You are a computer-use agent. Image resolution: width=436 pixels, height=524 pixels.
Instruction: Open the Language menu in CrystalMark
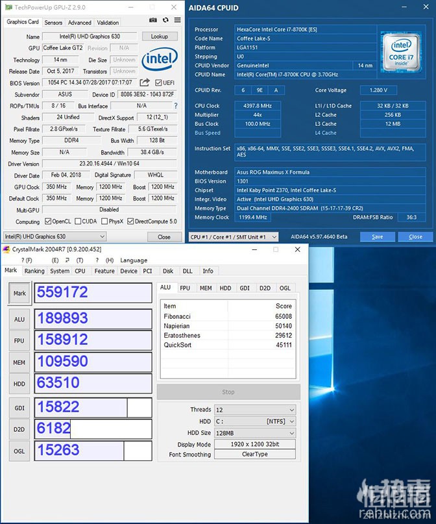[134, 260]
